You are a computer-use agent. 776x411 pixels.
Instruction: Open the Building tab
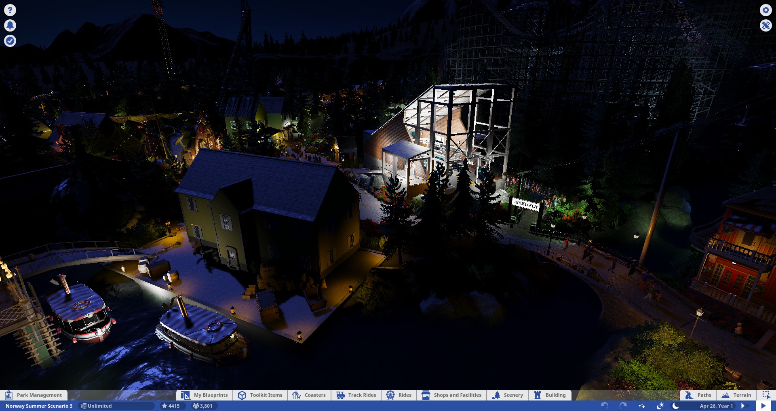pyautogui.click(x=550, y=395)
